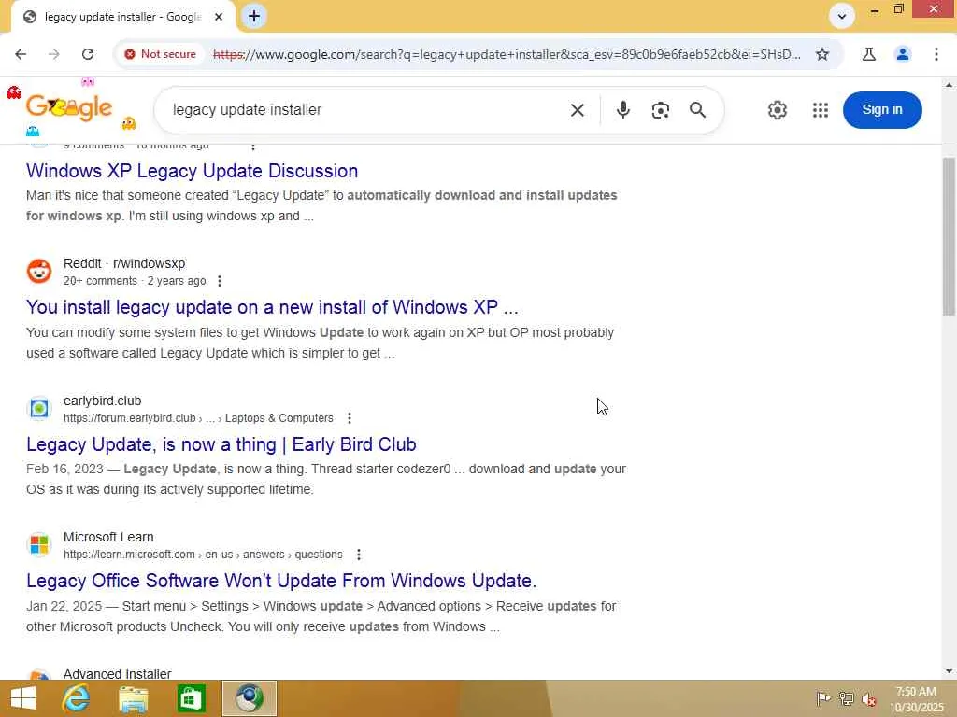
Task: Open more options for Reddit r/windowsxp result
Action: click(219, 281)
